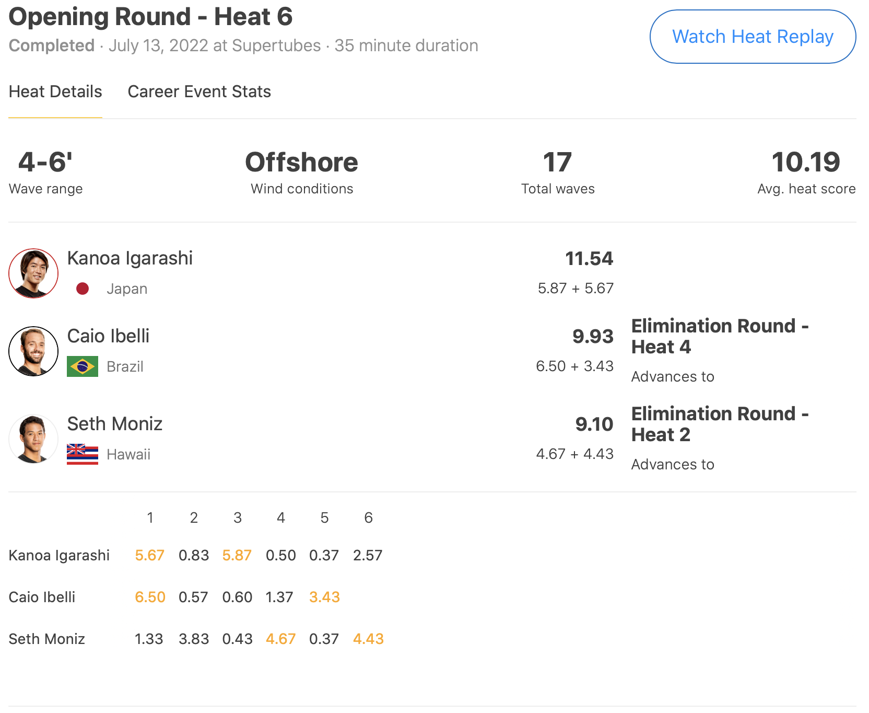Image resolution: width=869 pixels, height=713 pixels.
Task: Go to Elimination Round - Heat 4
Action: click(720, 336)
